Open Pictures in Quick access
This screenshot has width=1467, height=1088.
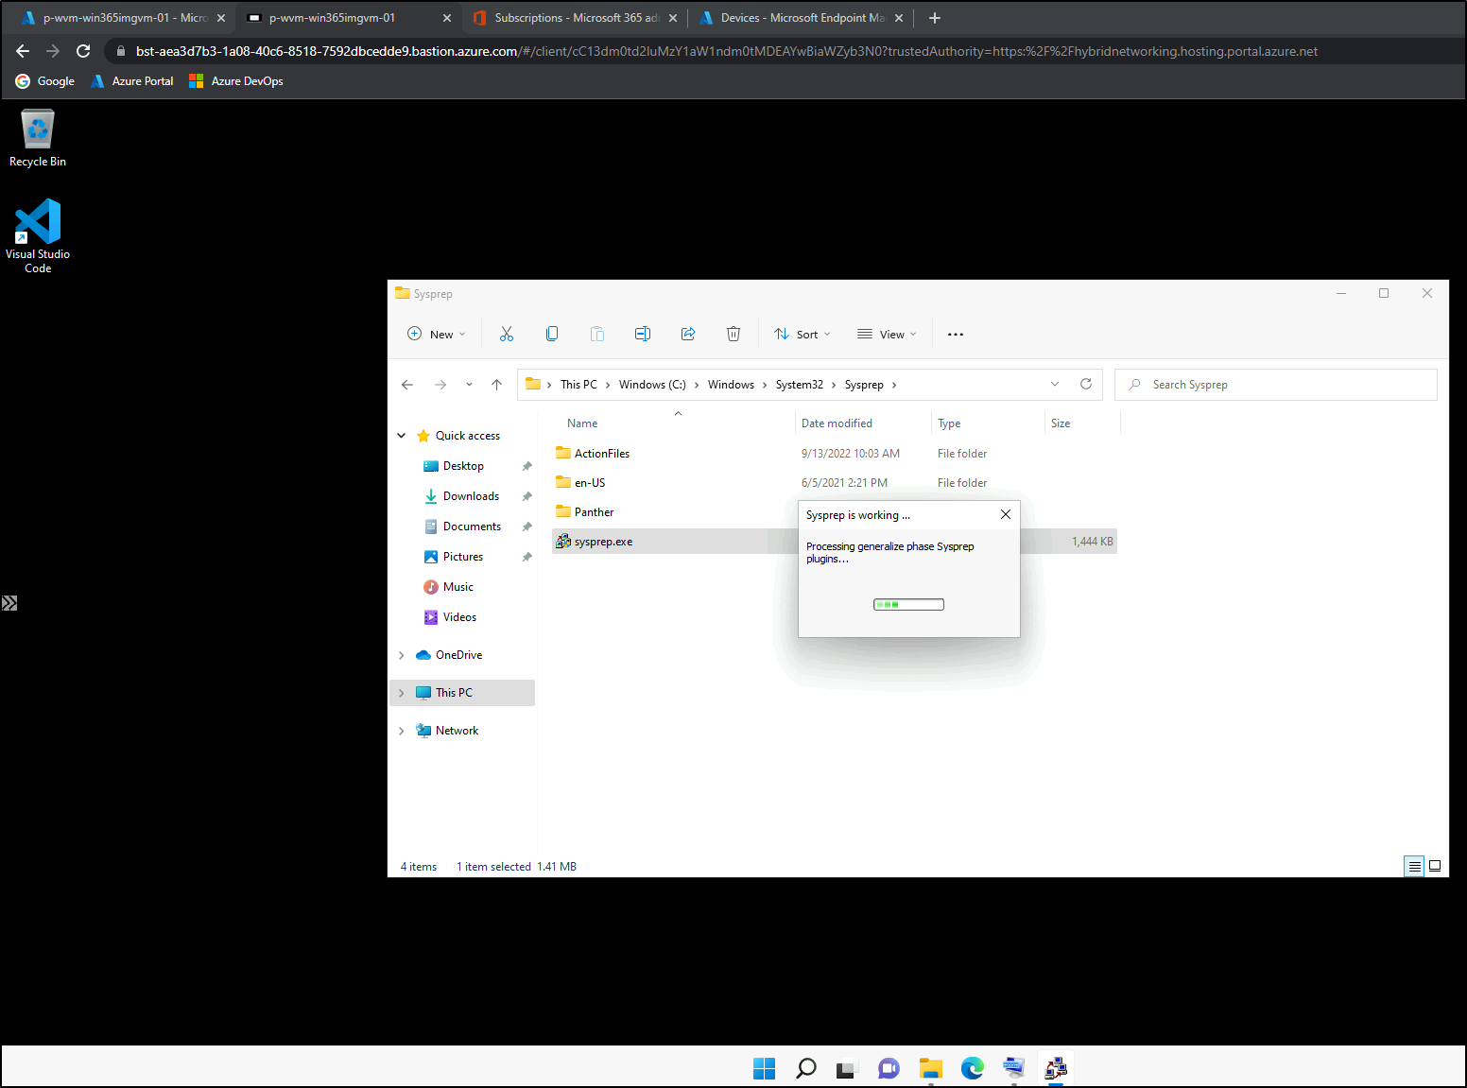463,557
